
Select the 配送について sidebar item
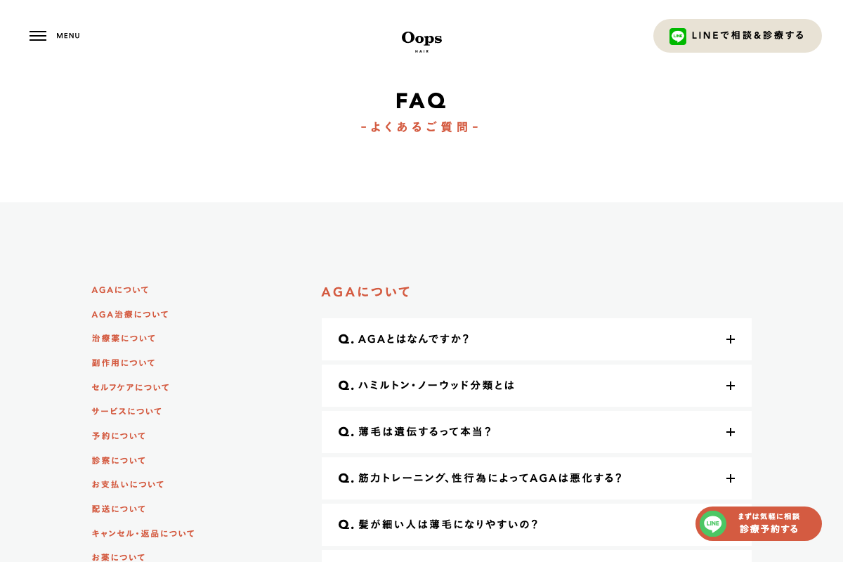(118, 509)
